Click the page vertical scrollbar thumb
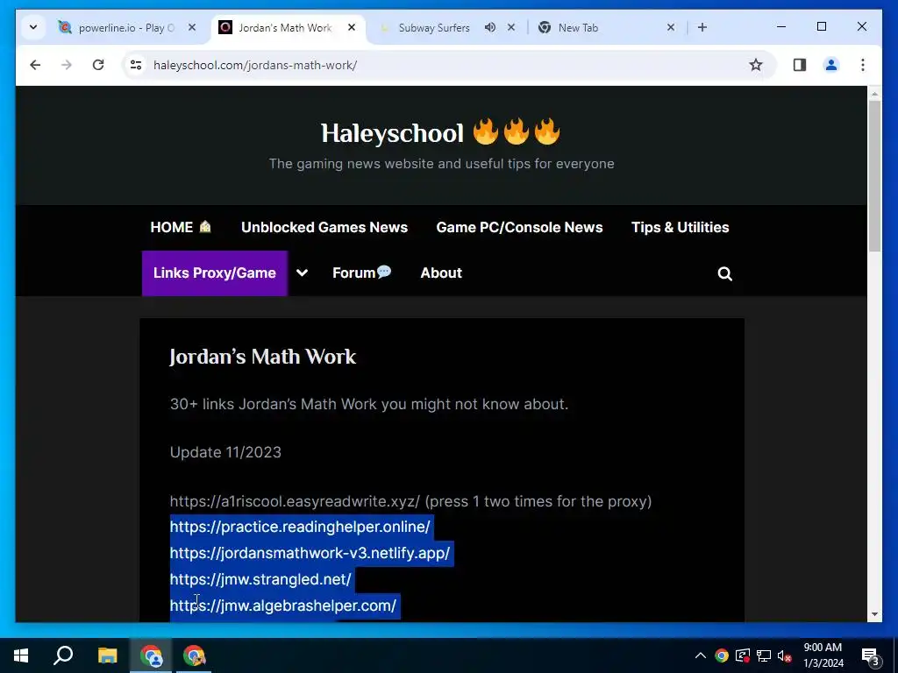This screenshot has width=898, height=673. 874,175
